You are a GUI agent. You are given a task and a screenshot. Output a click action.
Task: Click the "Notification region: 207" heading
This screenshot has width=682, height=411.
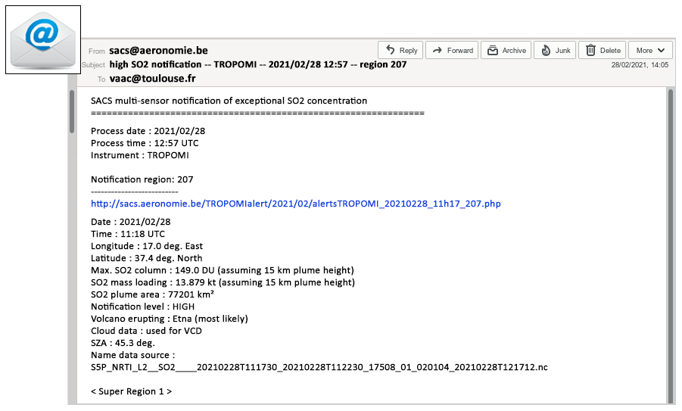click(142, 179)
